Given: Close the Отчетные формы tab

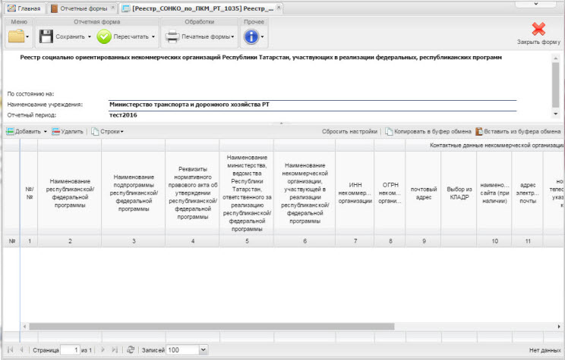Looking at the screenshot, I should [x=113, y=7].
